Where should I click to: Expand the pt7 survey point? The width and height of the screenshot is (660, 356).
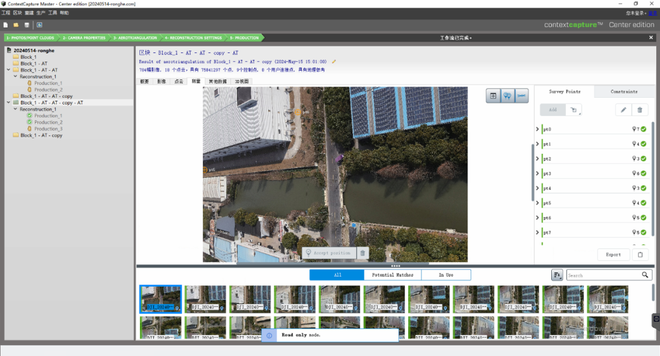(x=538, y=232)
